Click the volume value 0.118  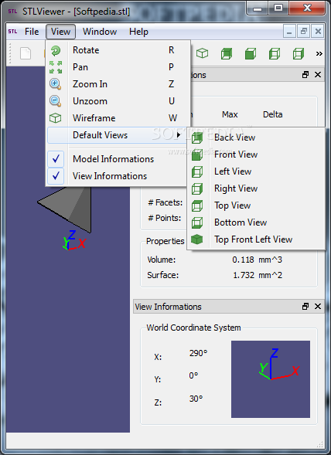(x=244, y=260)
